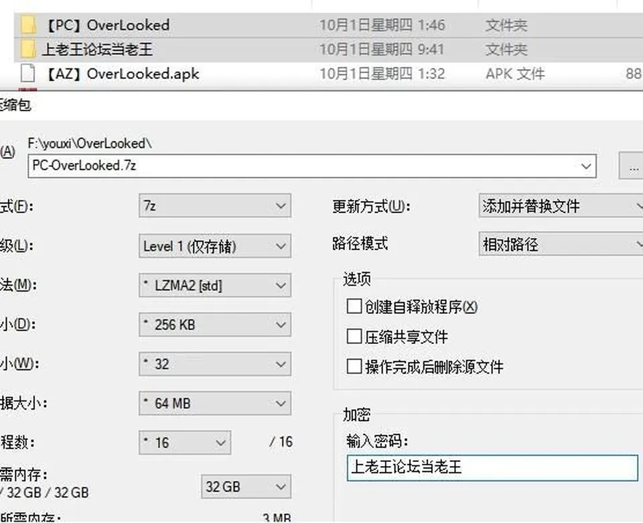This screenshot has width=643, height=523.
Task: Expand the LZMA2 [std] method dropdown
Action: (x=215, y=286)
